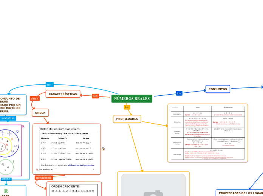The width and height of the screenshot is (263, 196).
Task: Click the globe link icon beside the order table
Action: [103, 149]
